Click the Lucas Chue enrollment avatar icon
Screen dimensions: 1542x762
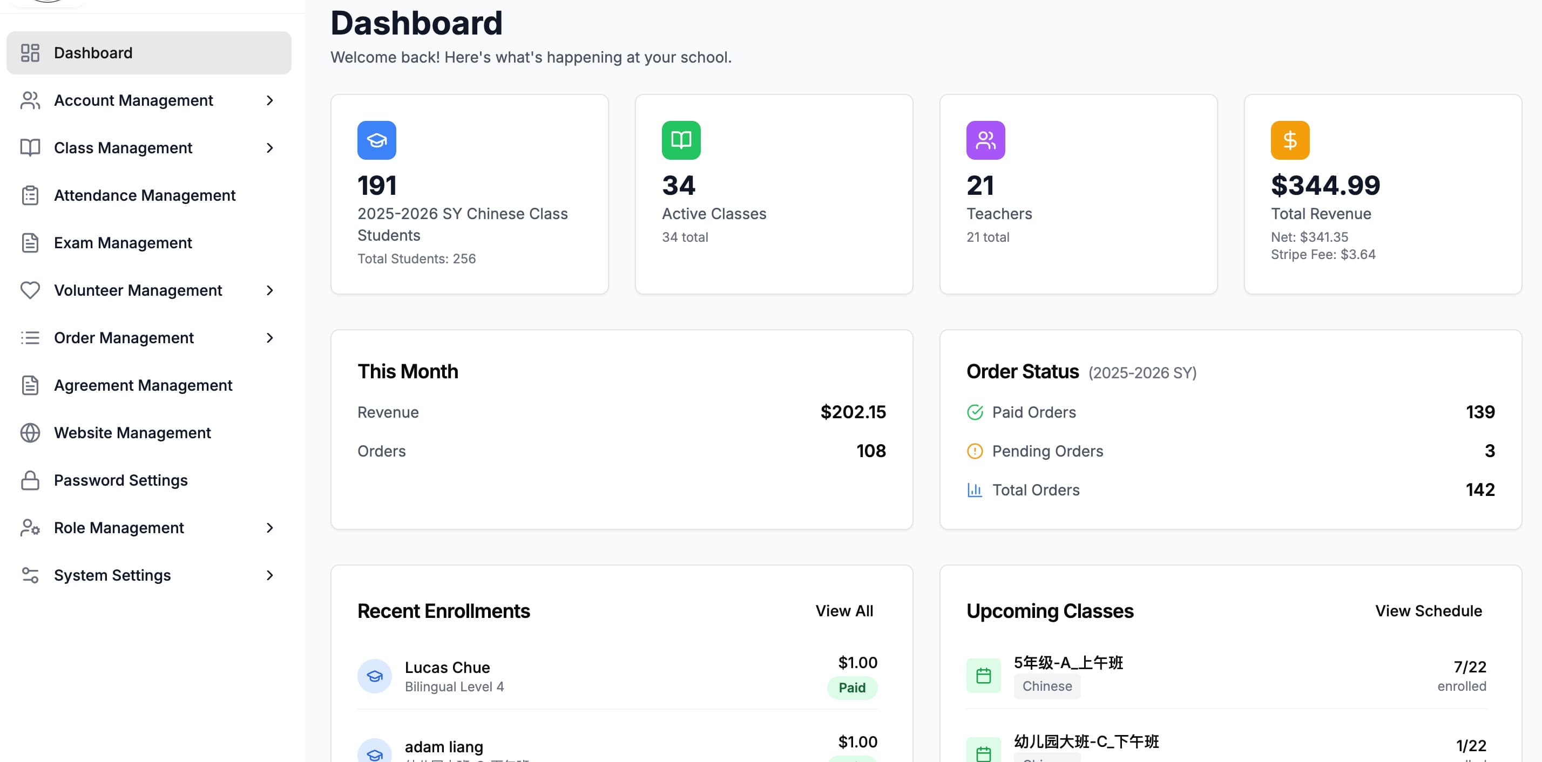tap(375, 676)
